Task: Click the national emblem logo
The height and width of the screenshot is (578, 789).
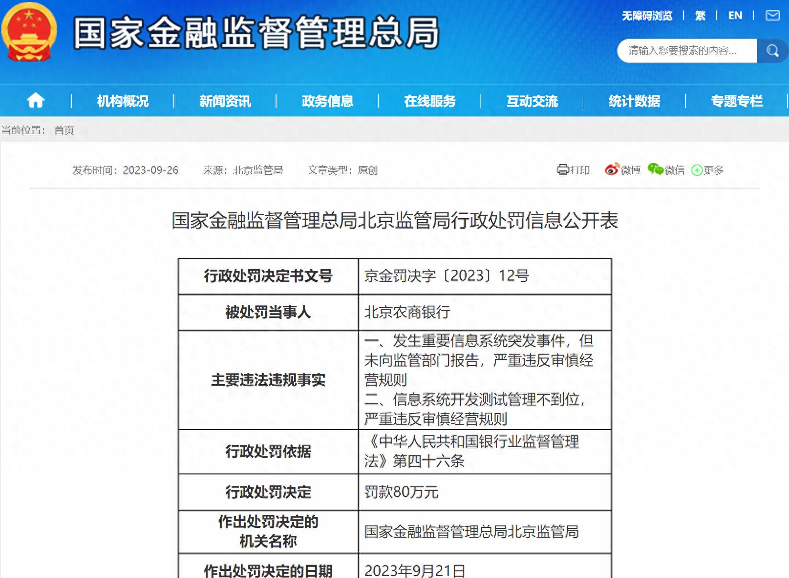Action: click(x=29, y=32)
